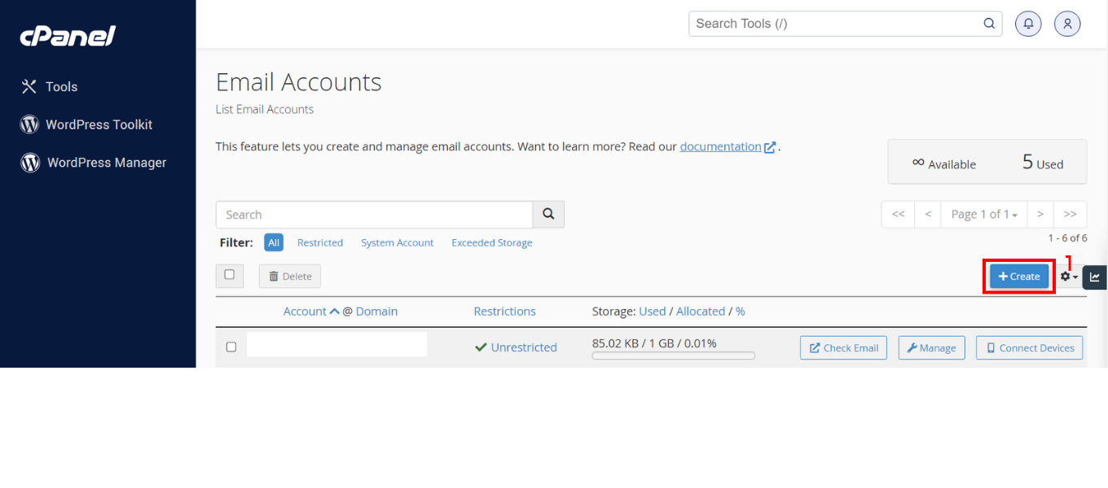Screen dimensions: 1108x488
Task: Expand the gear settings dropdown
Action: pyautogui.click(x=1068, y=277)
